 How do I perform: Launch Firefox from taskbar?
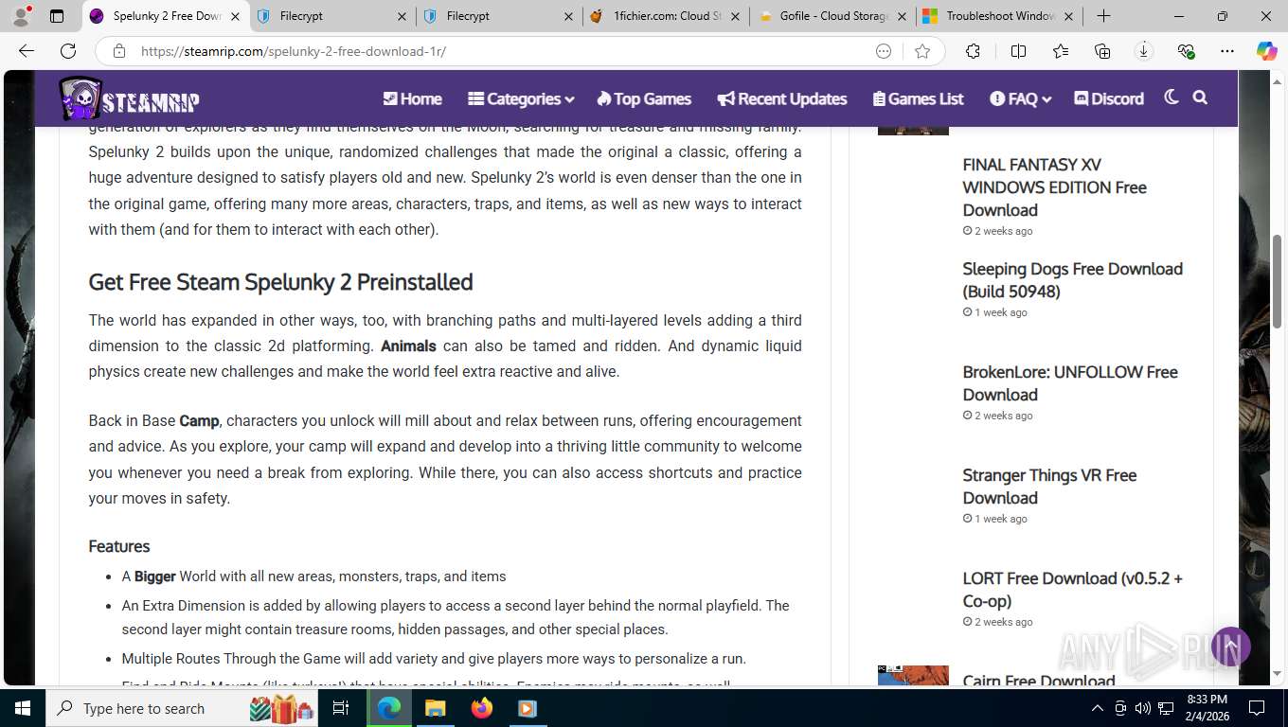tap(482, 708)
